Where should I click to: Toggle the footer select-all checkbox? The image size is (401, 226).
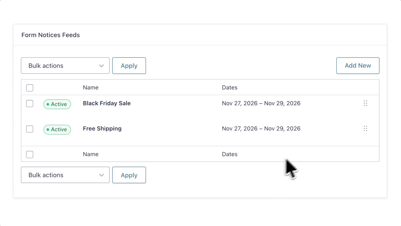(30, 154)
